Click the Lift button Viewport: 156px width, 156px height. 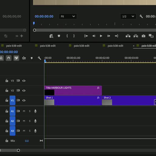pyautogui.click(x=128, y=36)
